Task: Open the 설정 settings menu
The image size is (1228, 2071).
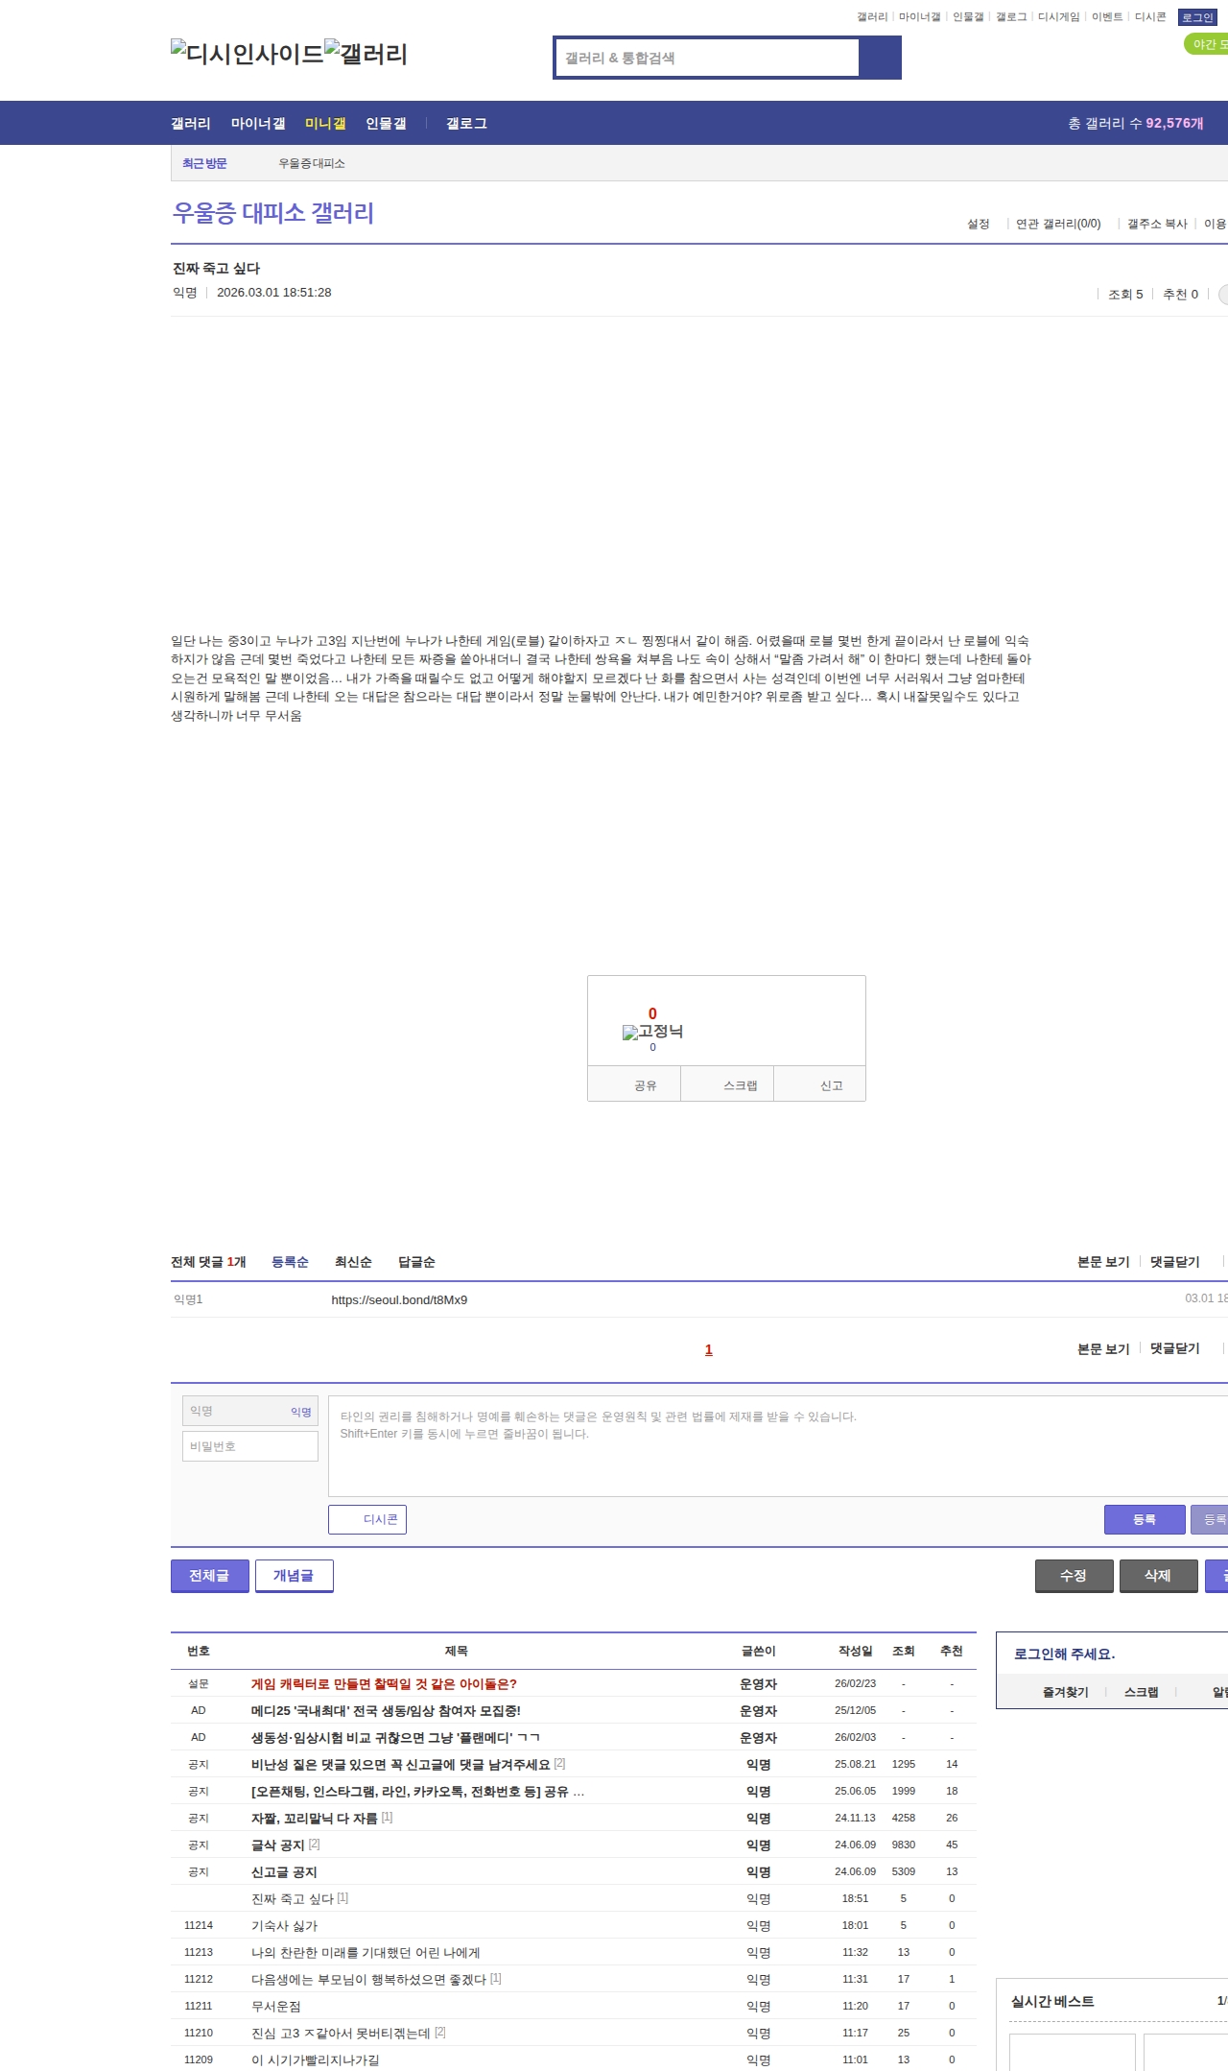Action: coord(978,224)
